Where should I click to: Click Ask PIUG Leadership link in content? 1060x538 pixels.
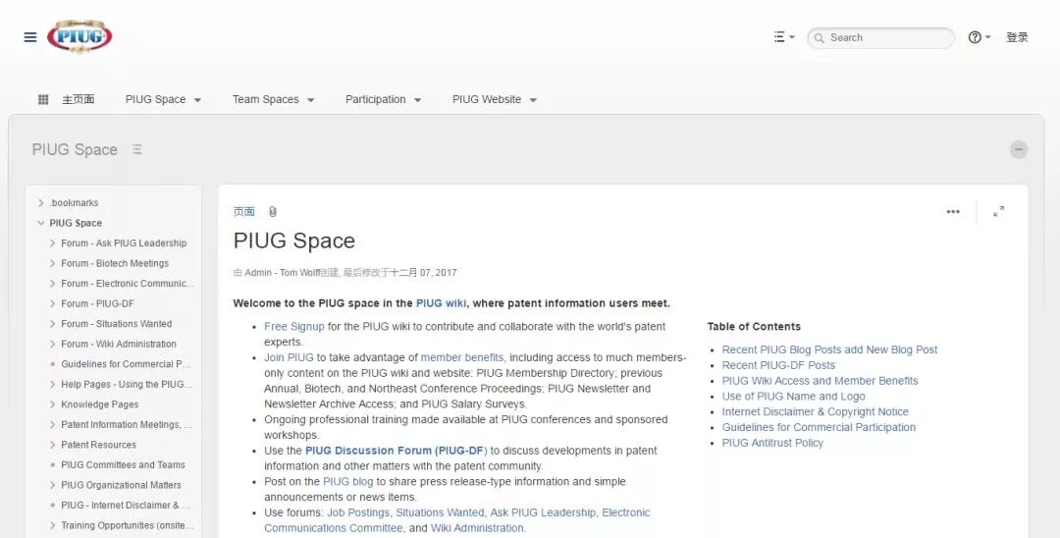544,513
